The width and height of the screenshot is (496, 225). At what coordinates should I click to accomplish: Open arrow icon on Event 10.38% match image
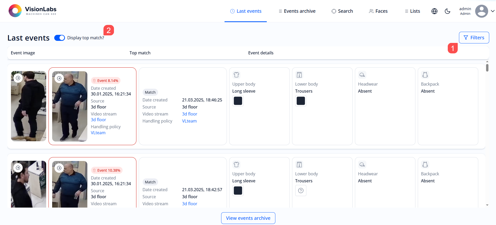click(59, 168)
